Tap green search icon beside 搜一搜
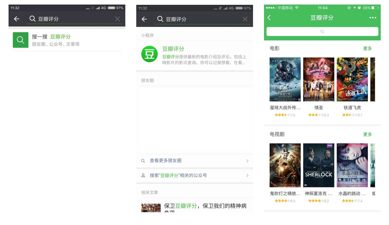Screen dimensions: 389x225 coord(21,40)
